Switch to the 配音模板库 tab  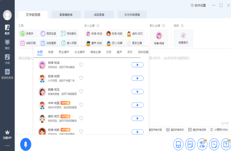pos(66,14)
